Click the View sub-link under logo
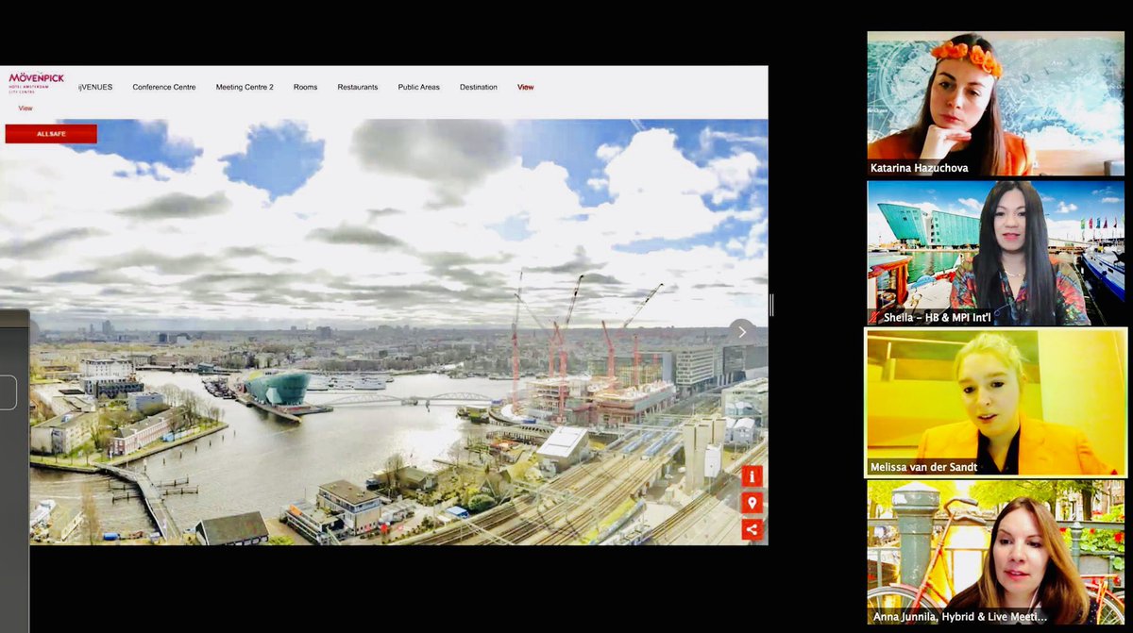 (x=25, y=108)
